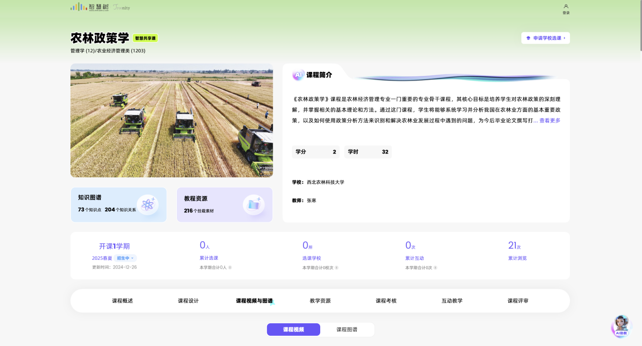Click the 申请学校选课 button
642x346 pixels.
545,38
